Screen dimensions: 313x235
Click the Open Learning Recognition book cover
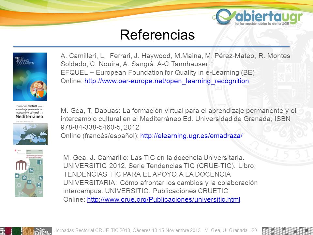[x=30, y=77]
